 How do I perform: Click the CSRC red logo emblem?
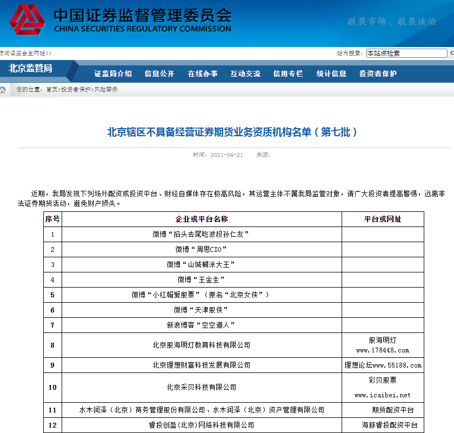point(27,19)
